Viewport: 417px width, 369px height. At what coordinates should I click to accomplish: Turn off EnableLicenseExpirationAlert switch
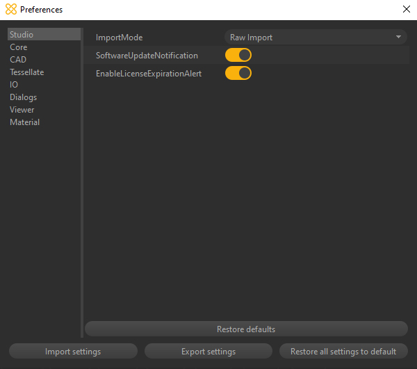click(x=238, y=73)
